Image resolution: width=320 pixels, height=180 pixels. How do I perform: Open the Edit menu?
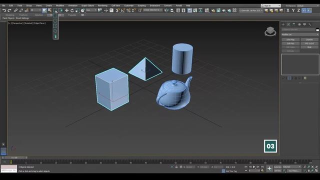coord(11,5)
